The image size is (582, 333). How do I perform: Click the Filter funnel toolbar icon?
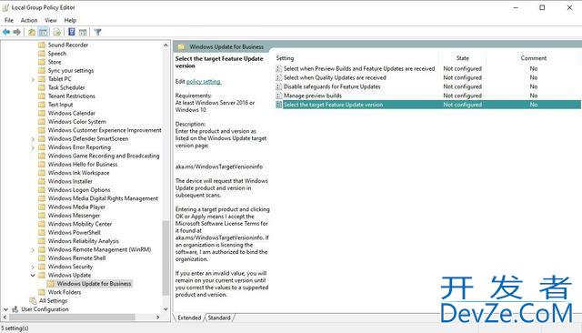pos(97,32)
